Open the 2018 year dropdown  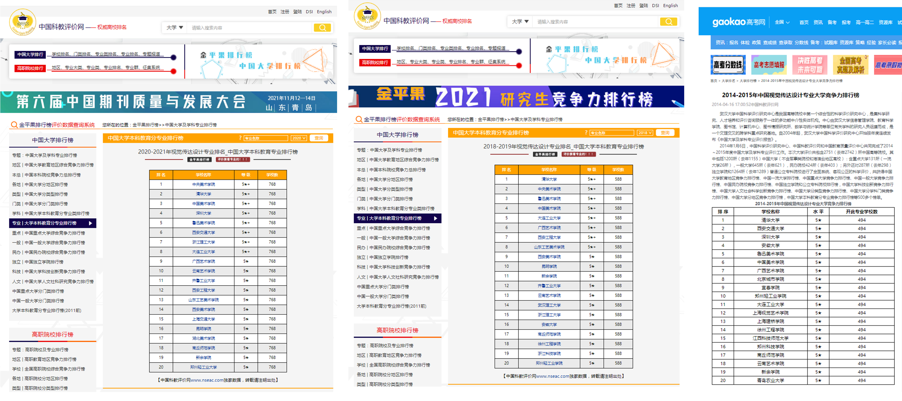point(645,133)
